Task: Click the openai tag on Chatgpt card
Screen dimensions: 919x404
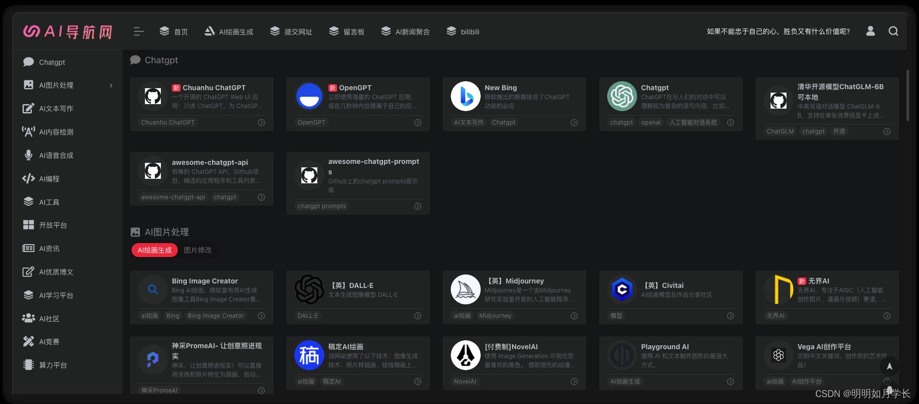Action: [x=651, y=123]
